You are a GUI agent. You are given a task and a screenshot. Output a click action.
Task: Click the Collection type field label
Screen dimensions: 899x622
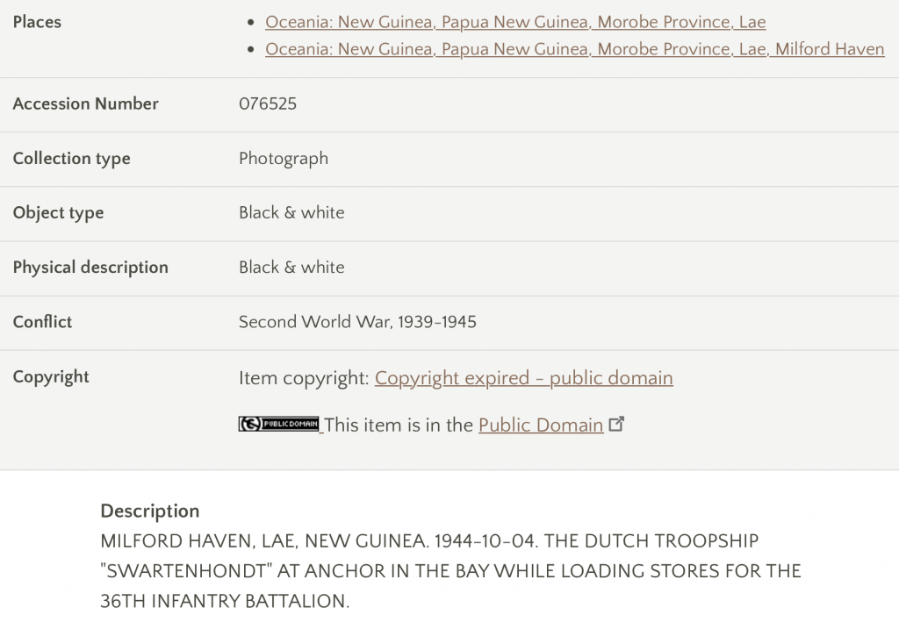[72, 159]
